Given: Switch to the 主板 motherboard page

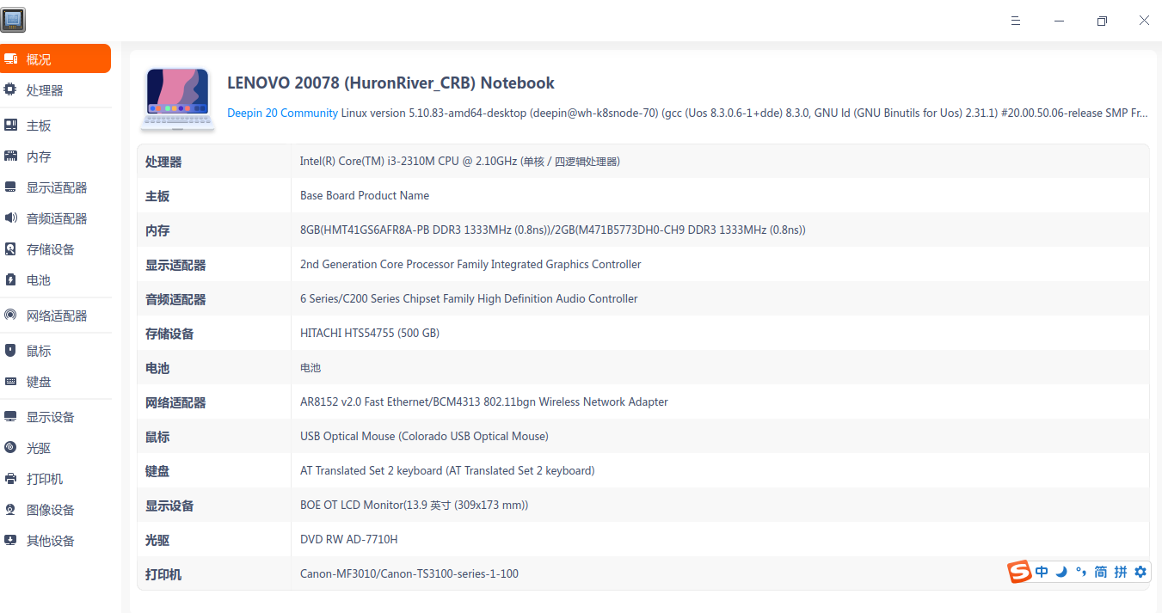Looking at the screenshot, I should [39, 126].
